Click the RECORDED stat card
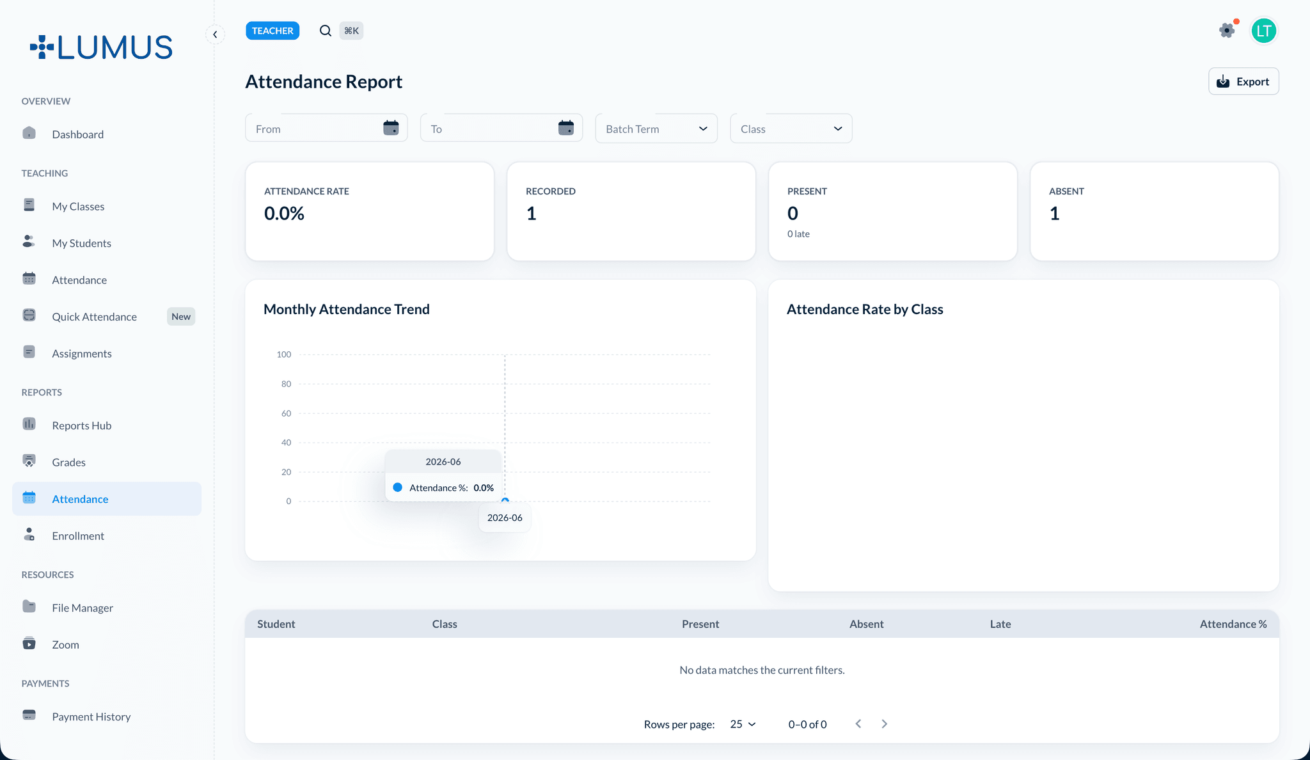1310x760 pixels. coord(631,211)
